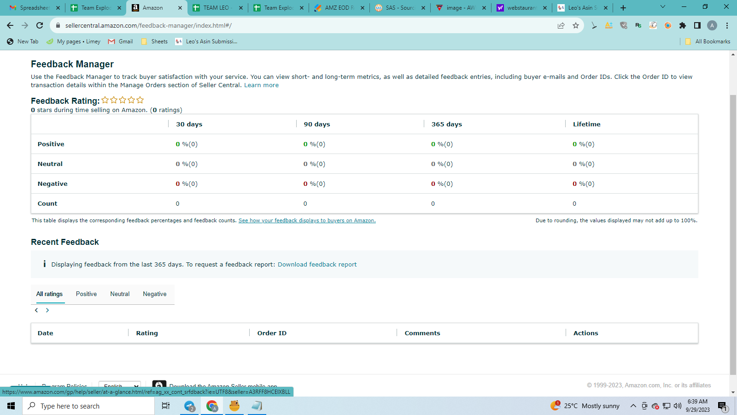Image resolution: width=737 pixels, height=415 pixels.
Task: Open Leo's Asin Submission bookmark
Action: point(206,41)
